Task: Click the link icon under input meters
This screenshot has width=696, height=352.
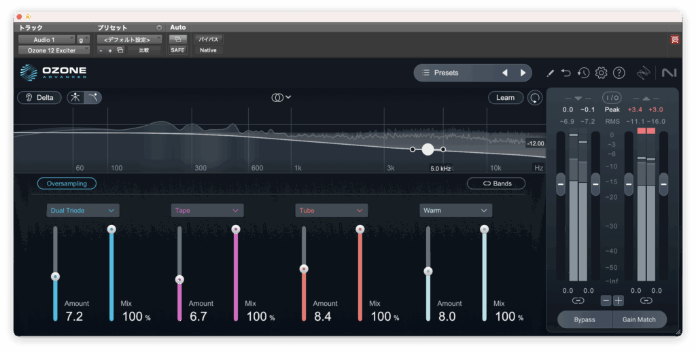Action: (x=578, y=300)
